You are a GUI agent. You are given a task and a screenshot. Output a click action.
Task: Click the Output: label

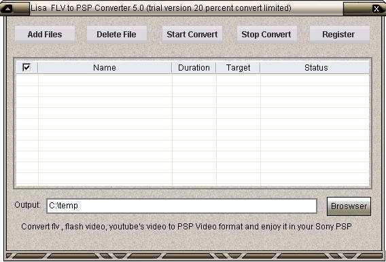(27, 205)
